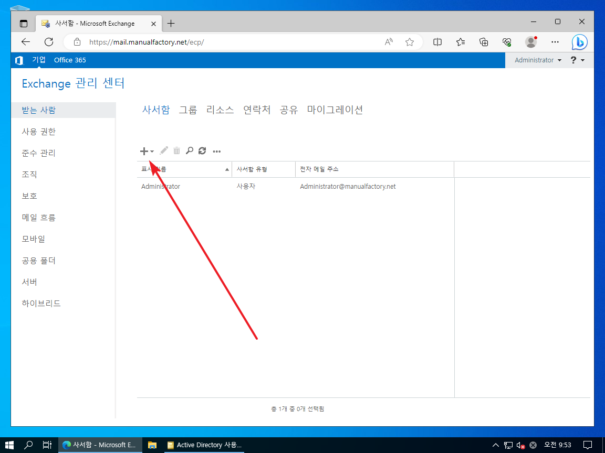Open 보호 in the sidebar
605x453 pixels.
tap(29, 196)
